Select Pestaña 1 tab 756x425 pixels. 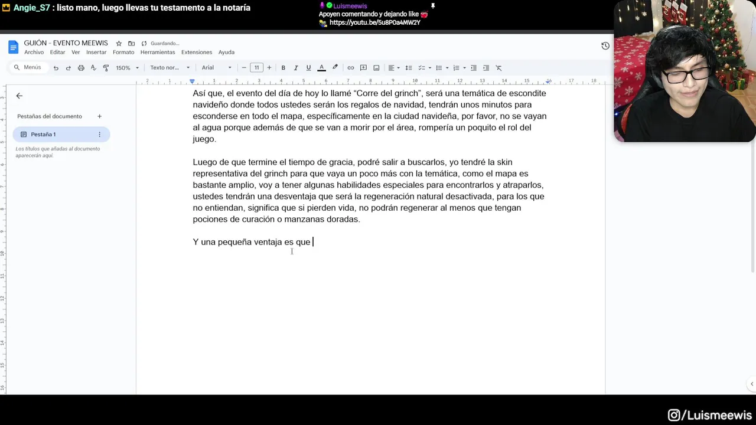61,135
